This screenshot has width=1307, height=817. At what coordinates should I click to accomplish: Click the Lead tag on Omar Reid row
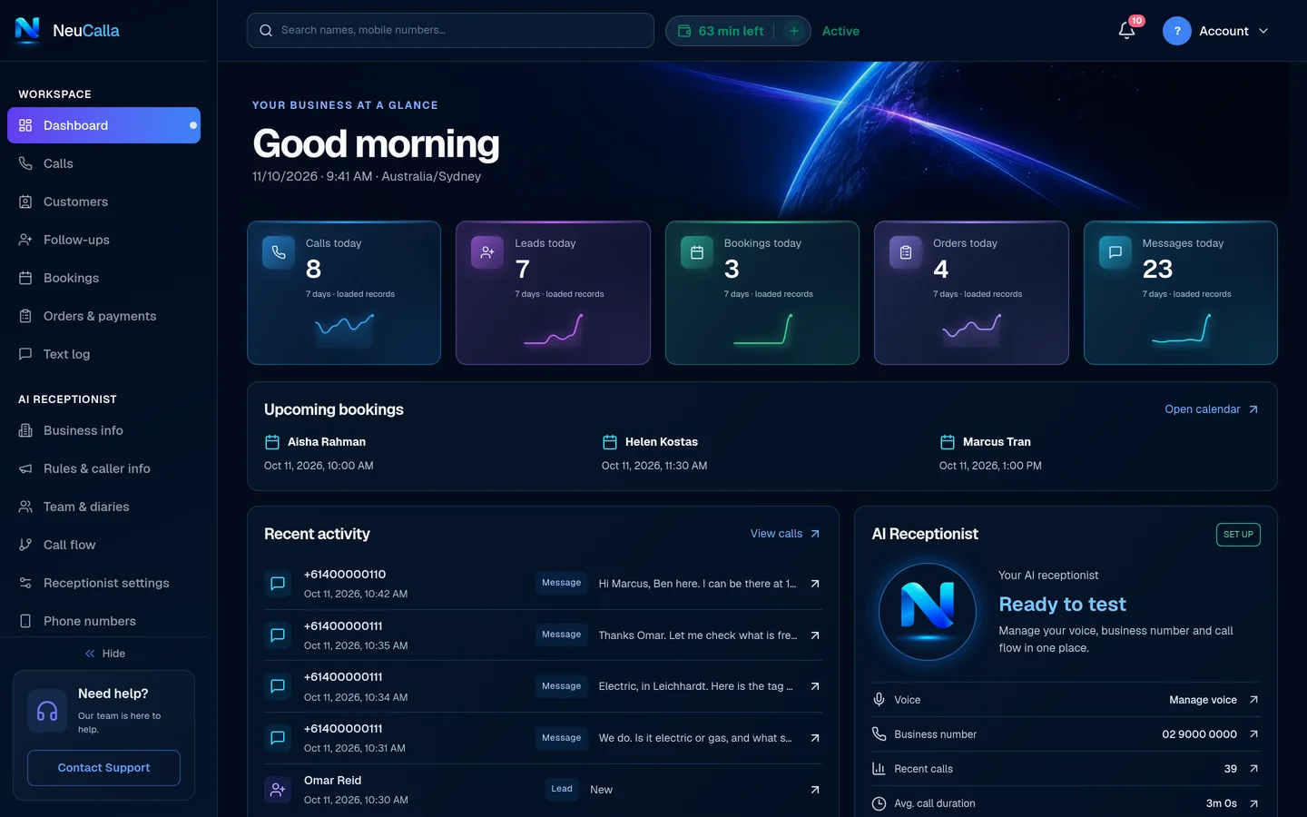[562, 789]
